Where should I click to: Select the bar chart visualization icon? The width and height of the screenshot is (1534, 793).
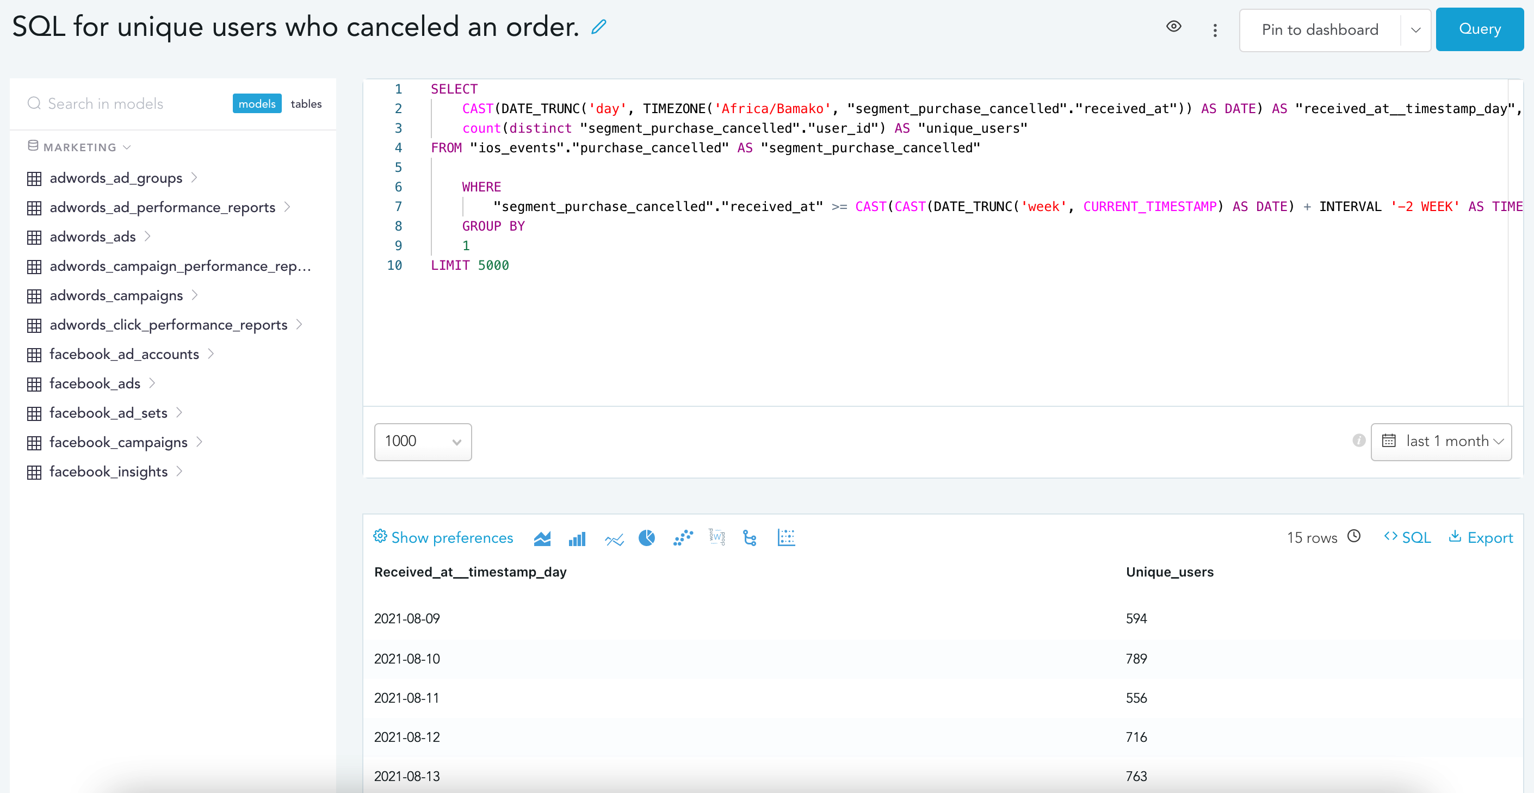[577, 538]
